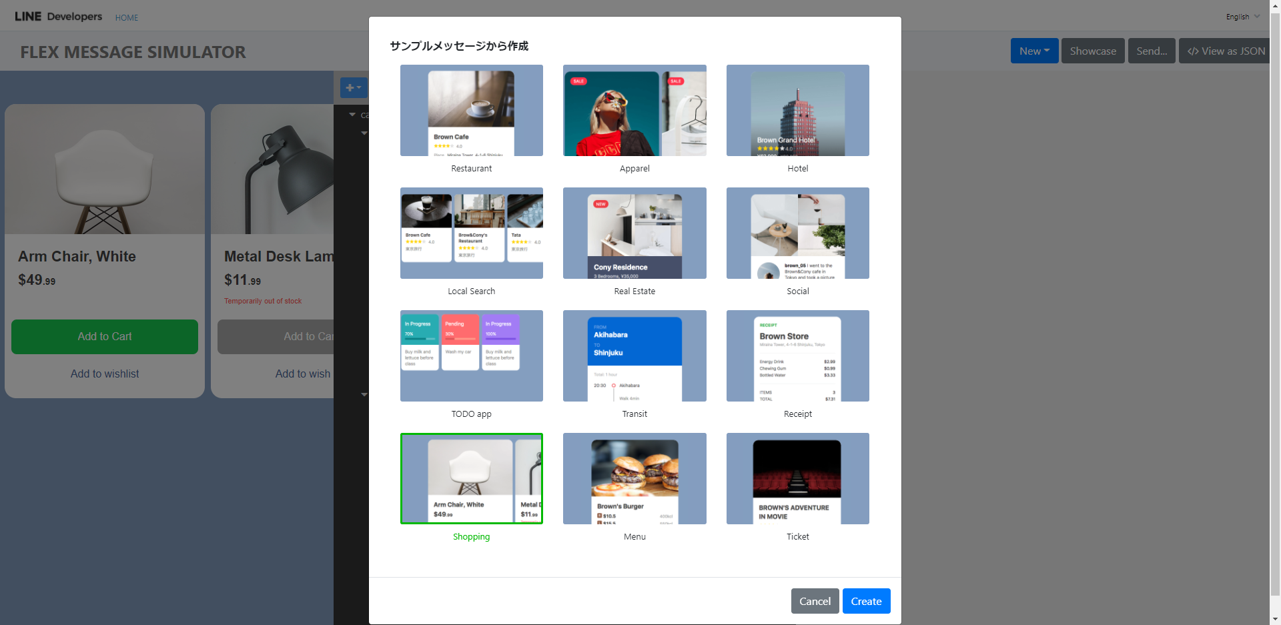Viewport: 1281px width, 625px height.
Task: Select the Restaurant sample template
Action: 471,110
